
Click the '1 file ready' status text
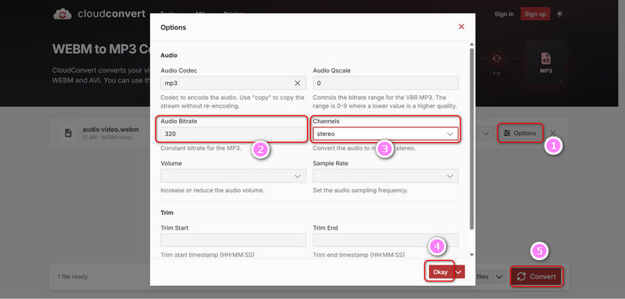(x=73, y=276)
